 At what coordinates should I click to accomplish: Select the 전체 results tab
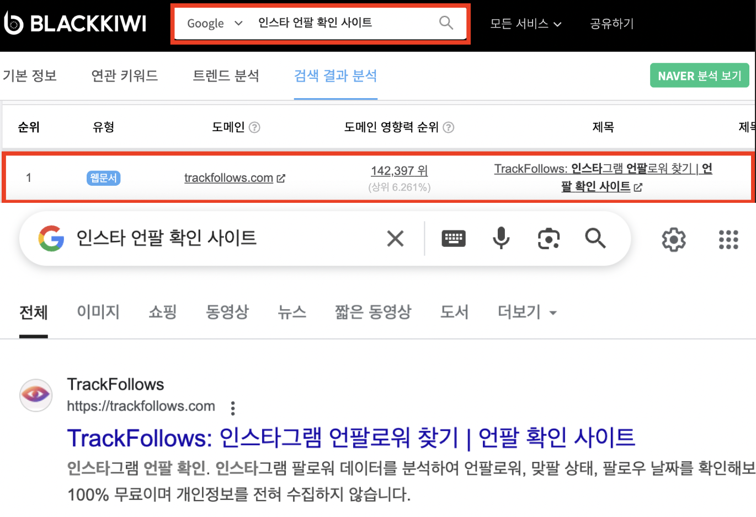[34, 313]
